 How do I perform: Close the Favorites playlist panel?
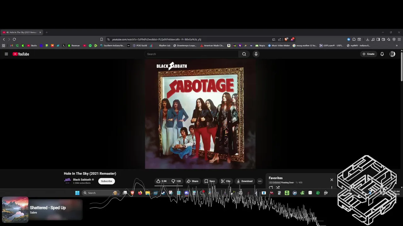click(332, 180)
